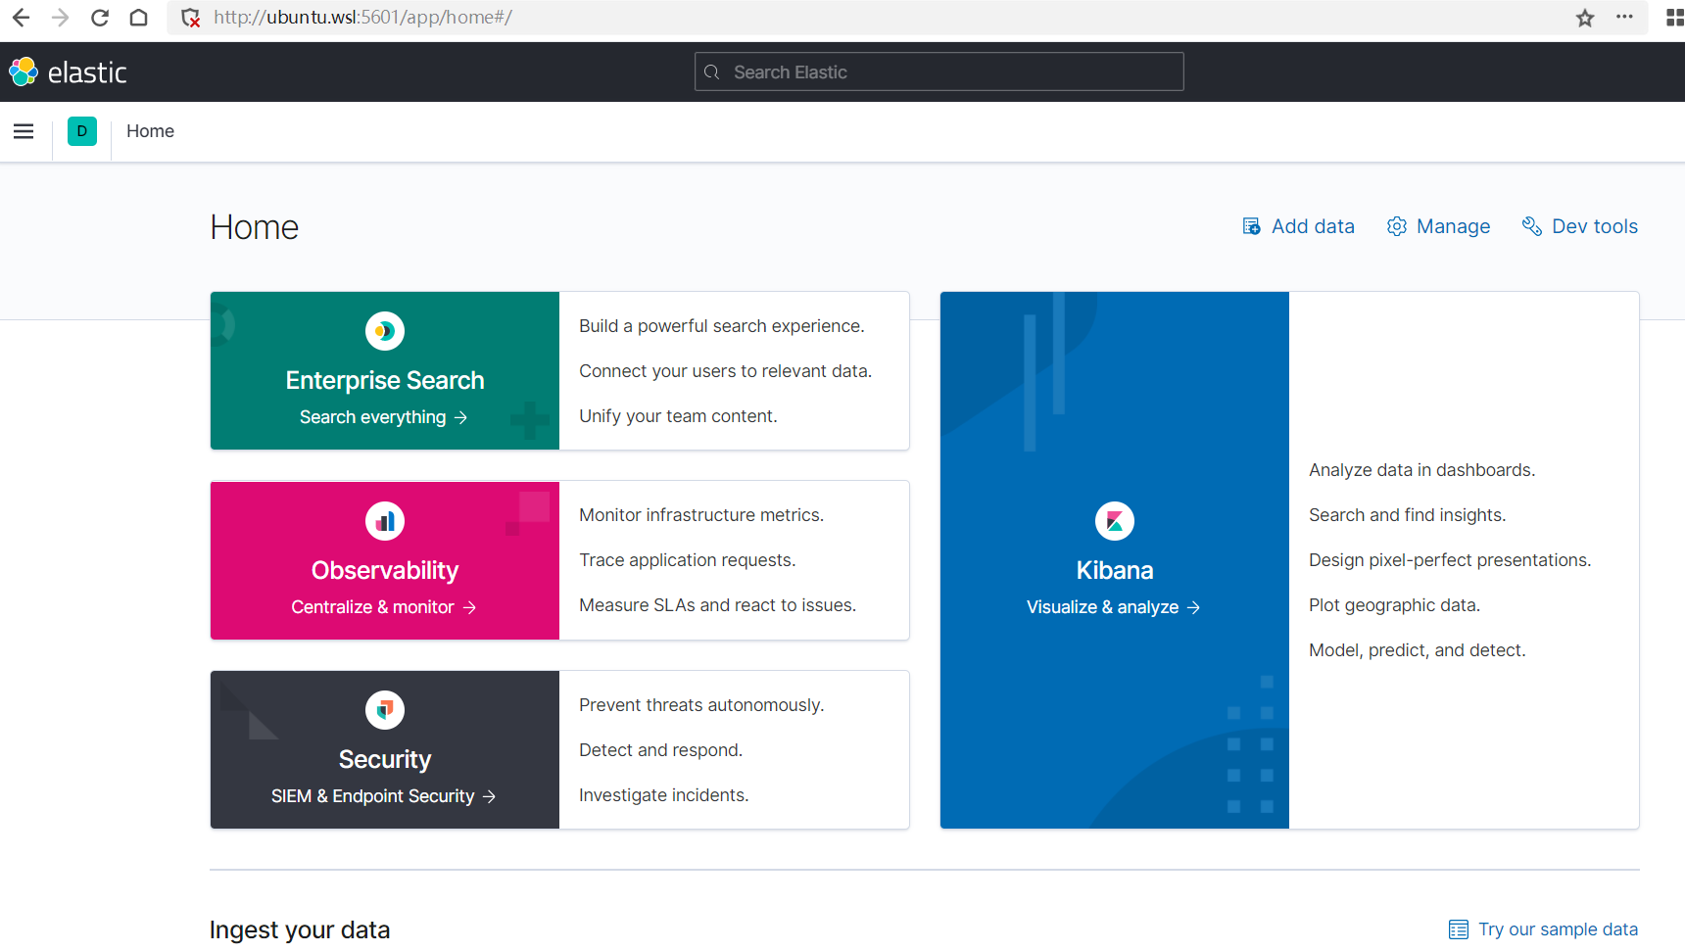
Task: Click the 'Ingest your data' heading
Action: [x=300, y=929]
